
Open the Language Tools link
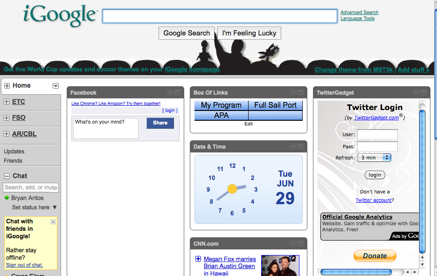(x=358, y=18)
